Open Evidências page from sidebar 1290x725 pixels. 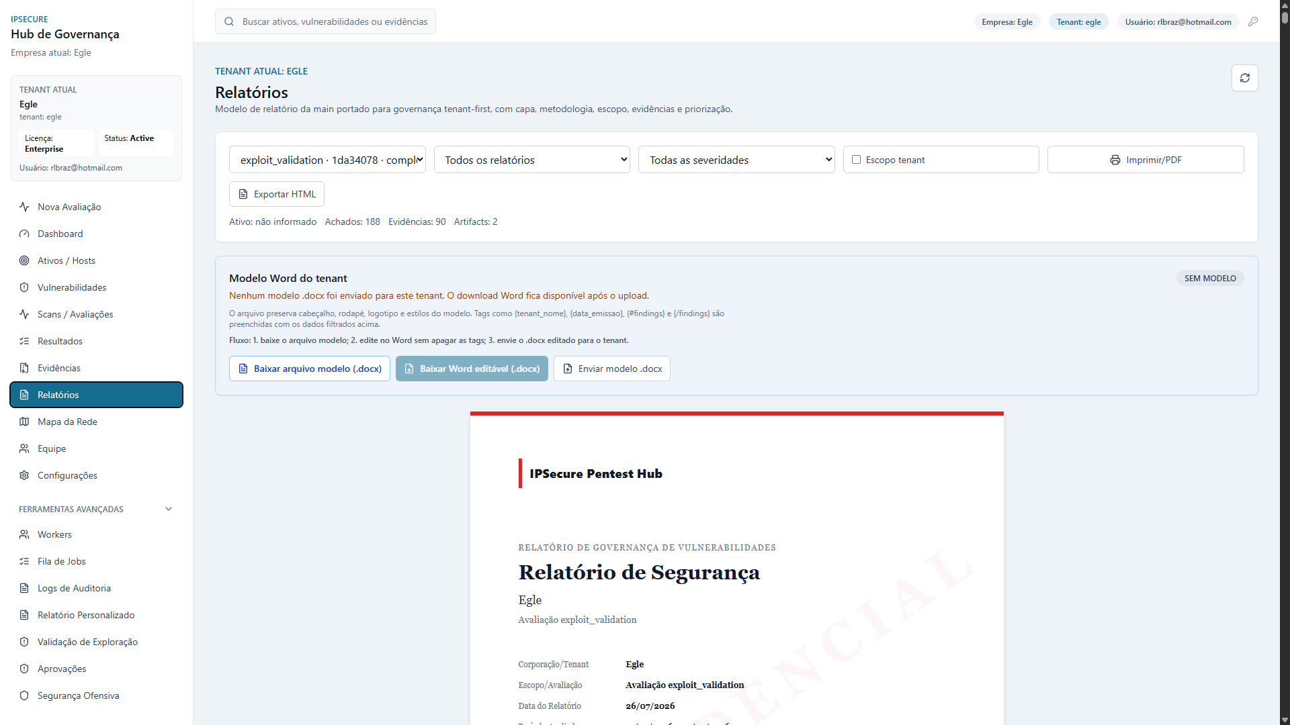96,368
